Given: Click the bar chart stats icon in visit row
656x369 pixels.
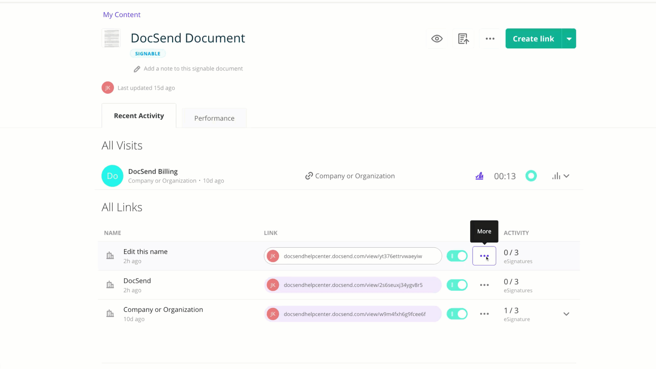Looking at the screenshot, I should tap(556, 176).
